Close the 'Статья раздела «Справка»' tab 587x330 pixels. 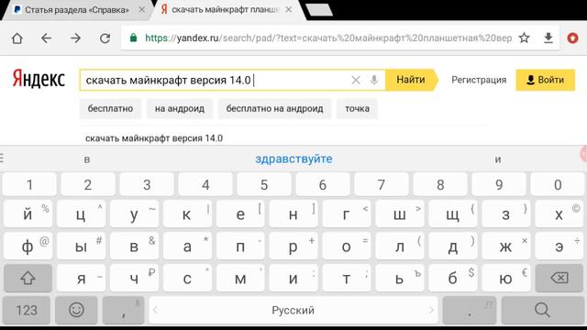(x=142, y=10)
